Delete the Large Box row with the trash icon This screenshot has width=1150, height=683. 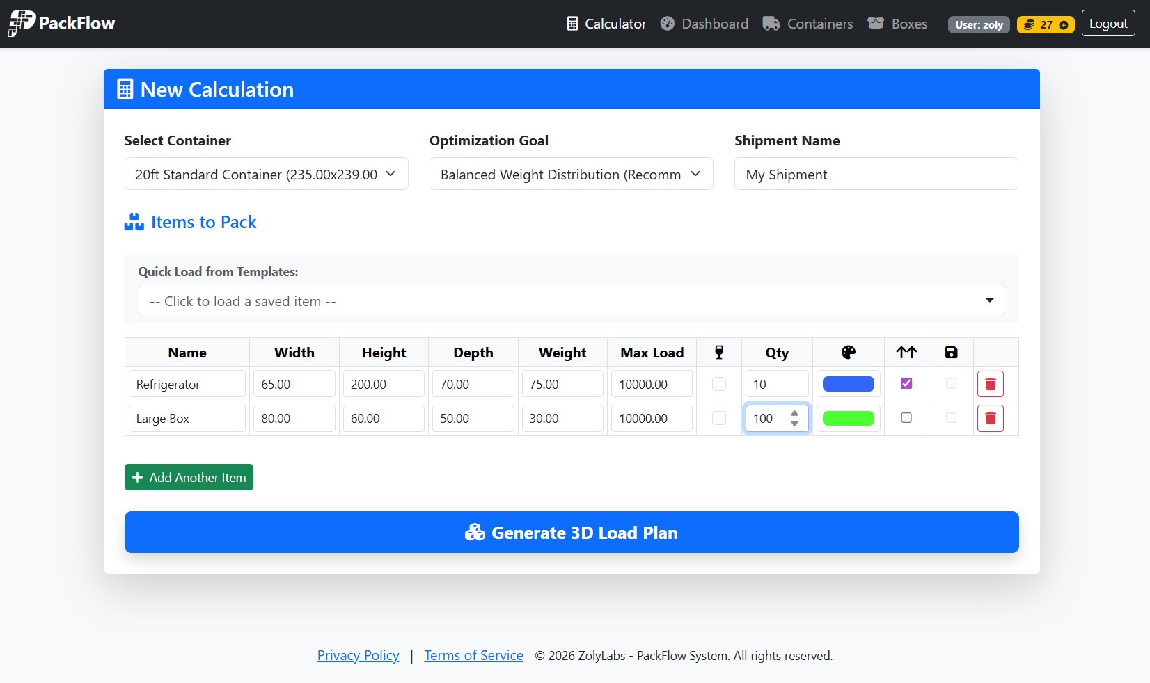point(991,418)
